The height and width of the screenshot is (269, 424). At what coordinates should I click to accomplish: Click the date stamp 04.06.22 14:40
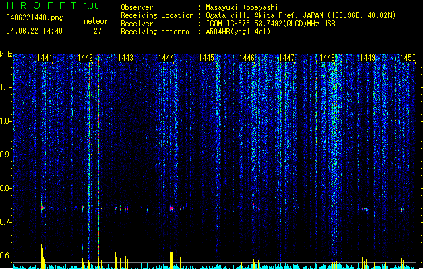tap(34, 31)
